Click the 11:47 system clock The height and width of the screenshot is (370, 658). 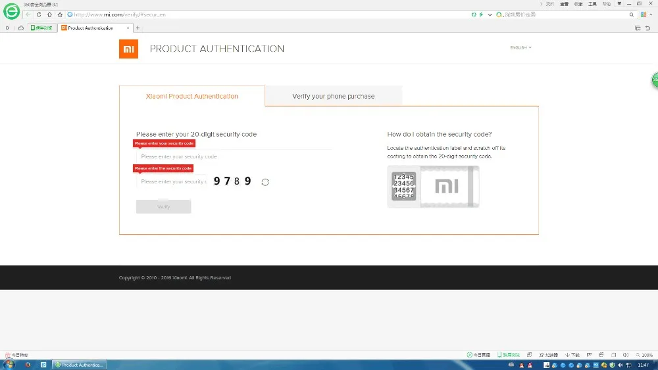[x=644, y=365]
